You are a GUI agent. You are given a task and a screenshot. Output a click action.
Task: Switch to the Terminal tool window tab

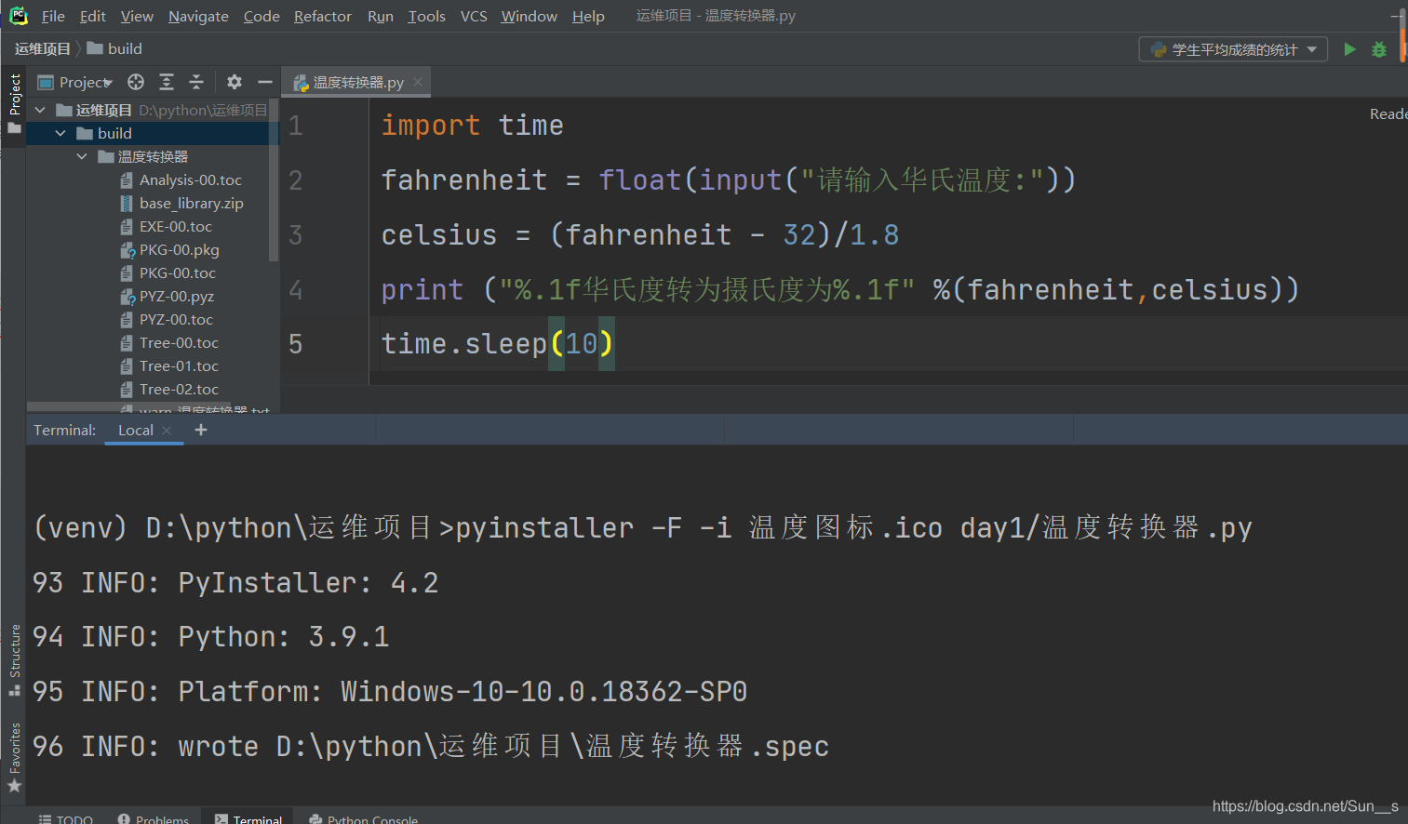[x=248, y=818]
